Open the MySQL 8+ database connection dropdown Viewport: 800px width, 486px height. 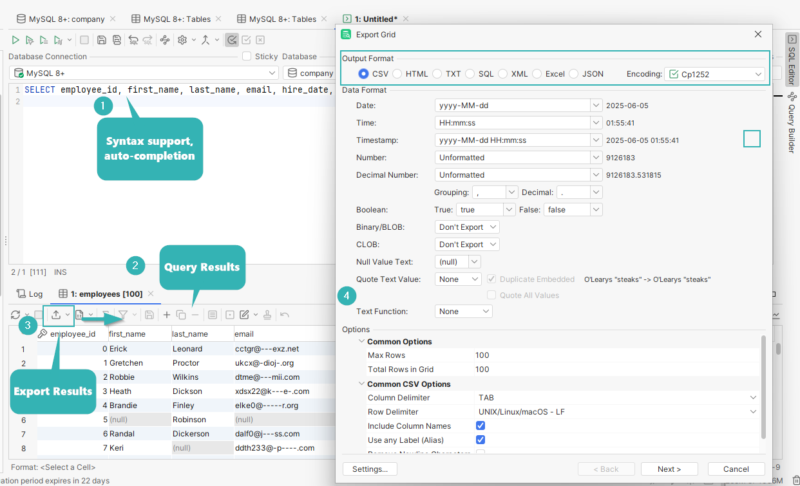pos(144,73)
